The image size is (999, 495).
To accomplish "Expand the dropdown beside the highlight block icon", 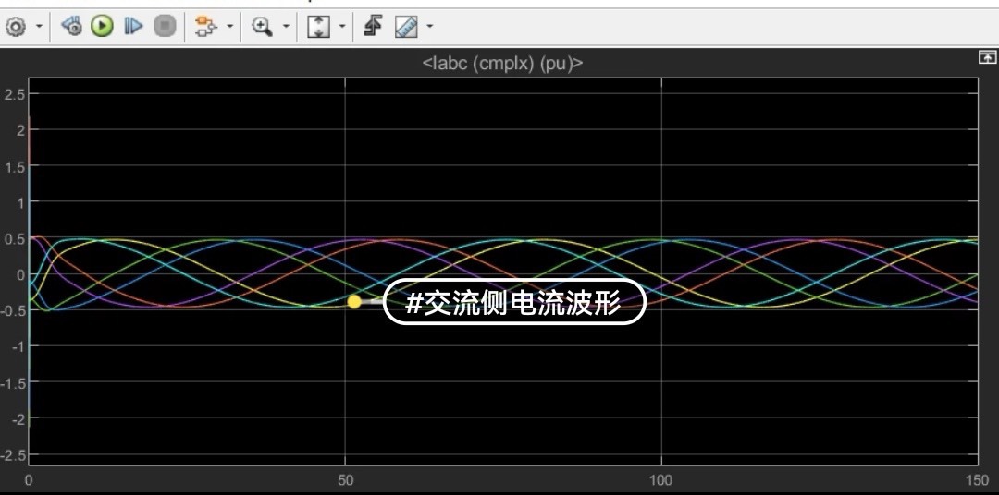I will coord(229,27).
